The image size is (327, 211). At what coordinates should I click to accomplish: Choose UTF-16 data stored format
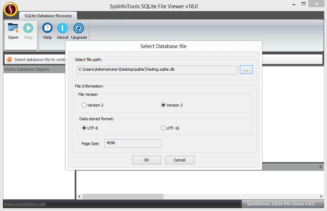[163, 128]
